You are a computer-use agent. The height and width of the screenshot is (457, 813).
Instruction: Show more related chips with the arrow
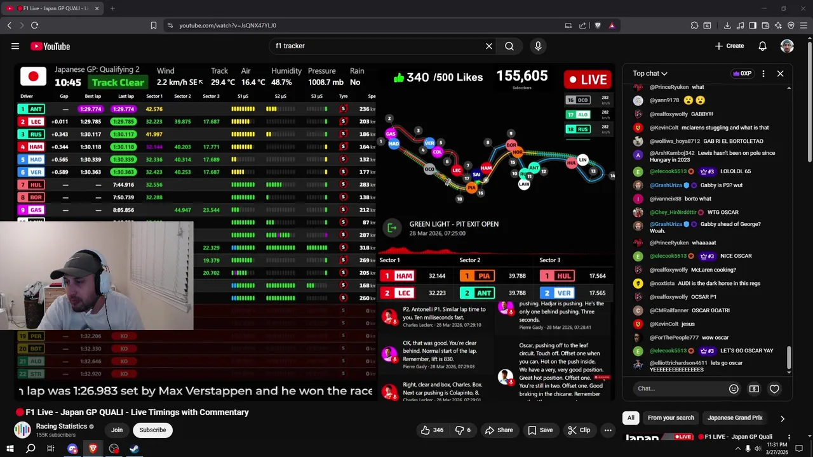pyautogui.click(x=783, y=418)
